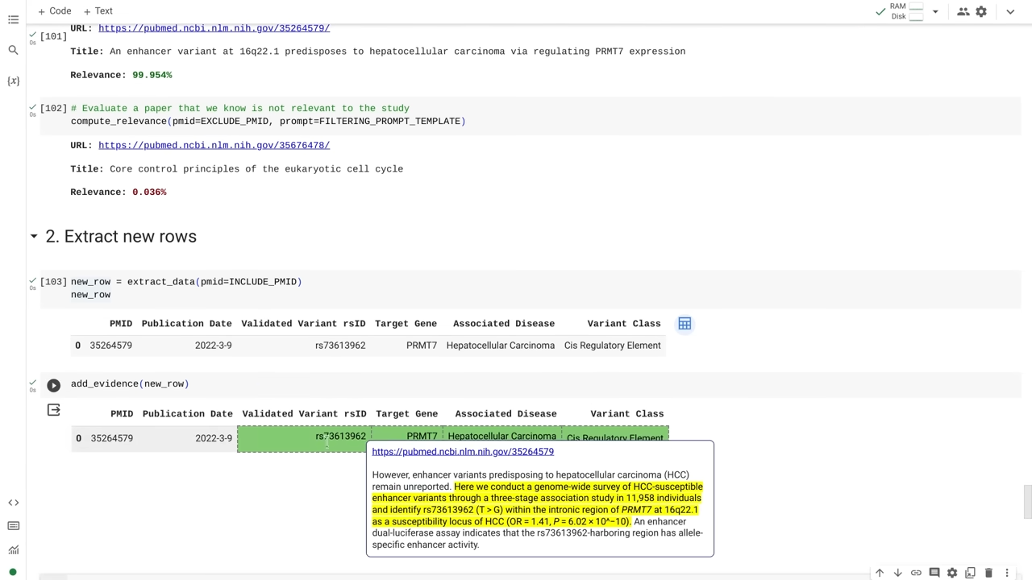Image resolution: width=1032 pixels, height=580 pixels.
Task: Toggle output of add_evidence cell
Action: pos(53,410)
